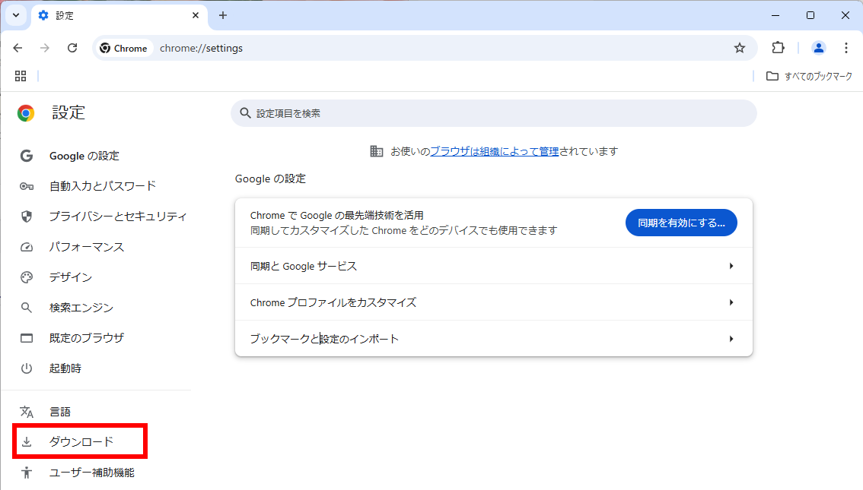Click the key icon for passwords
Screen dimensions: 863x490
(x=27, y=186)
